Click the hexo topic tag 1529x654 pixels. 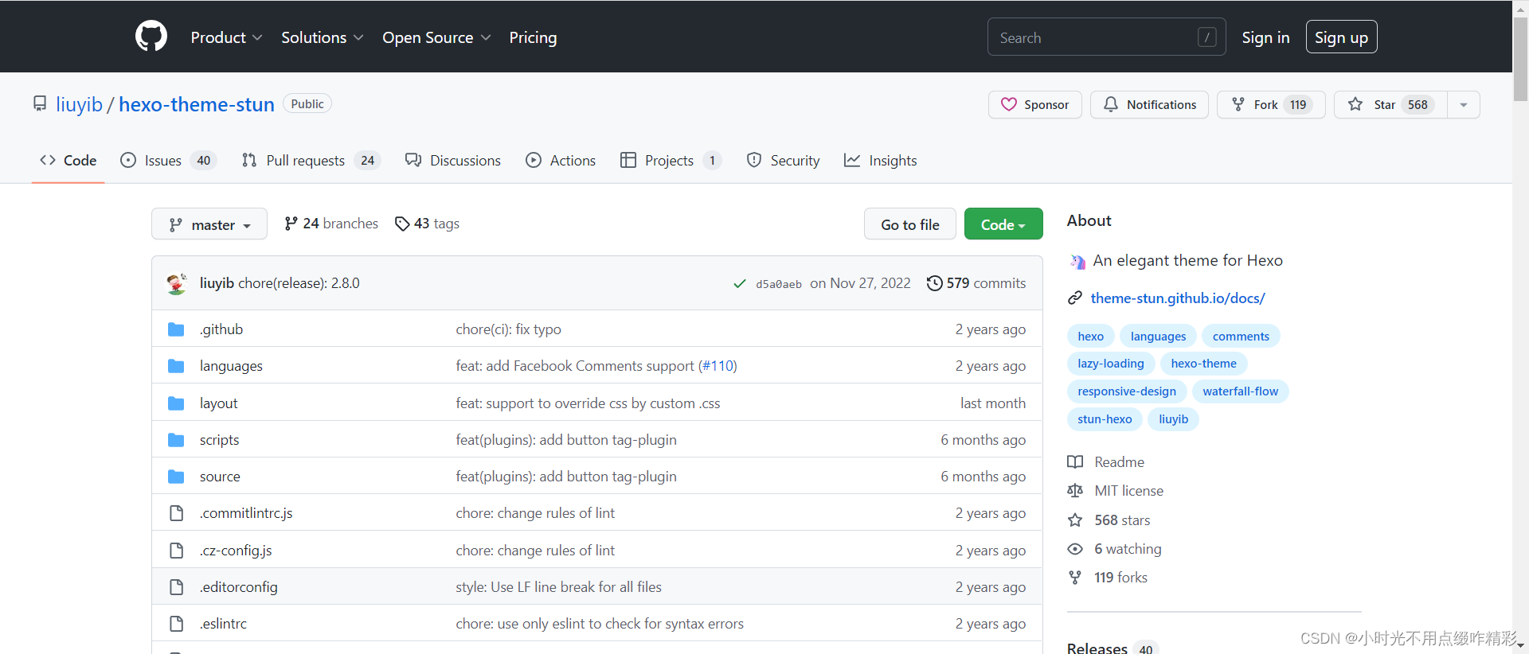coord(1090,337)
